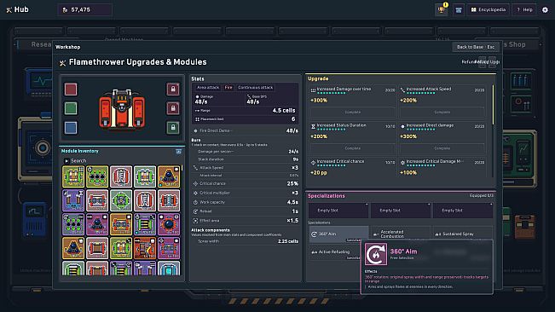
Task: Select the green circular module in row two
Action: point(121,200)
